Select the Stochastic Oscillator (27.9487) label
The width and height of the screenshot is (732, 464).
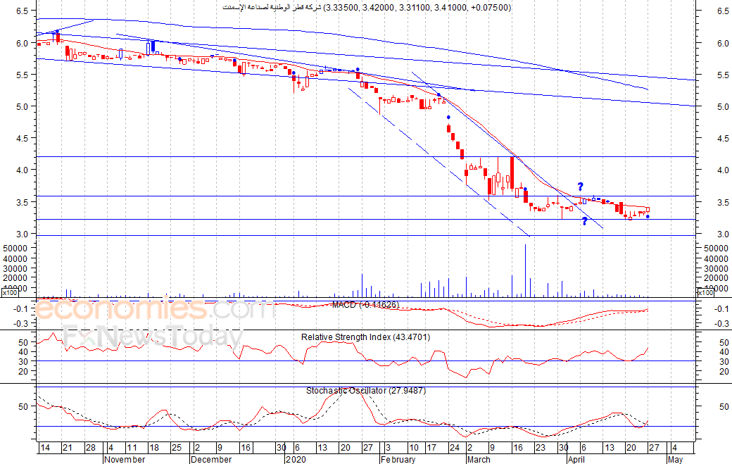(x=366, y=391)
